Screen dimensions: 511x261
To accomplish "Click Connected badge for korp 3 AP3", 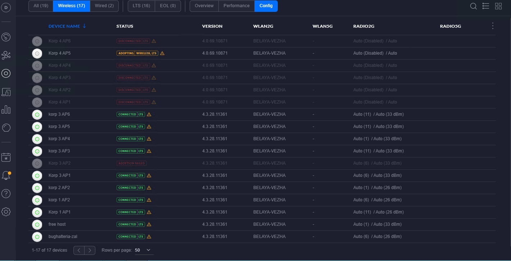I will pyautogui.click(x=131, y=151).
